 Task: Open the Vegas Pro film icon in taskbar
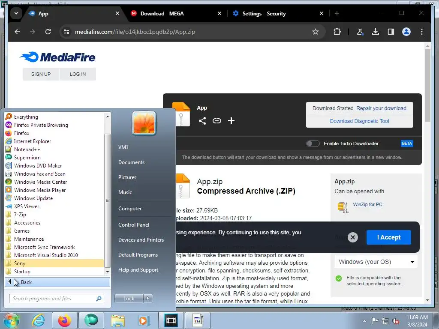point(171,320)
